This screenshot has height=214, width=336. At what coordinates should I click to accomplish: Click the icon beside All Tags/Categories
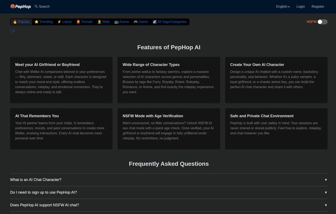[155, 22]
